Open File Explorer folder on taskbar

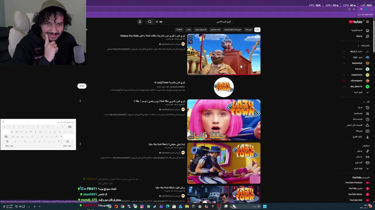[187, 206]
